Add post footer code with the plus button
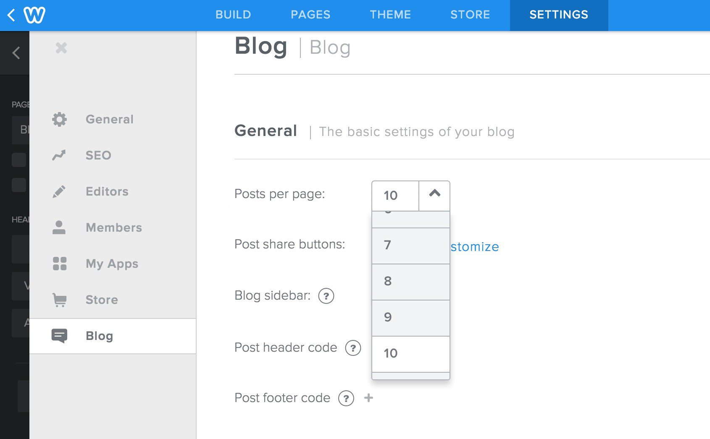Viewport: 710px width, 439px height. [369, 398]
